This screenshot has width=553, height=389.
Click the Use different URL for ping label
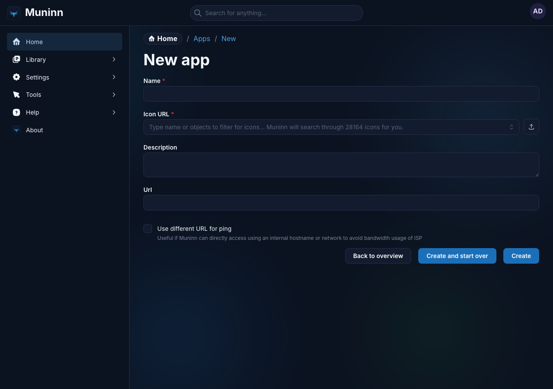coord(194,229)
